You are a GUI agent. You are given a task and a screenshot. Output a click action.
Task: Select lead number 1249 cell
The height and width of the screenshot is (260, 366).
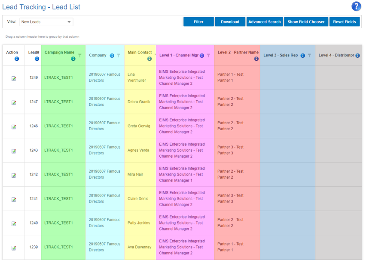point(34,78)
